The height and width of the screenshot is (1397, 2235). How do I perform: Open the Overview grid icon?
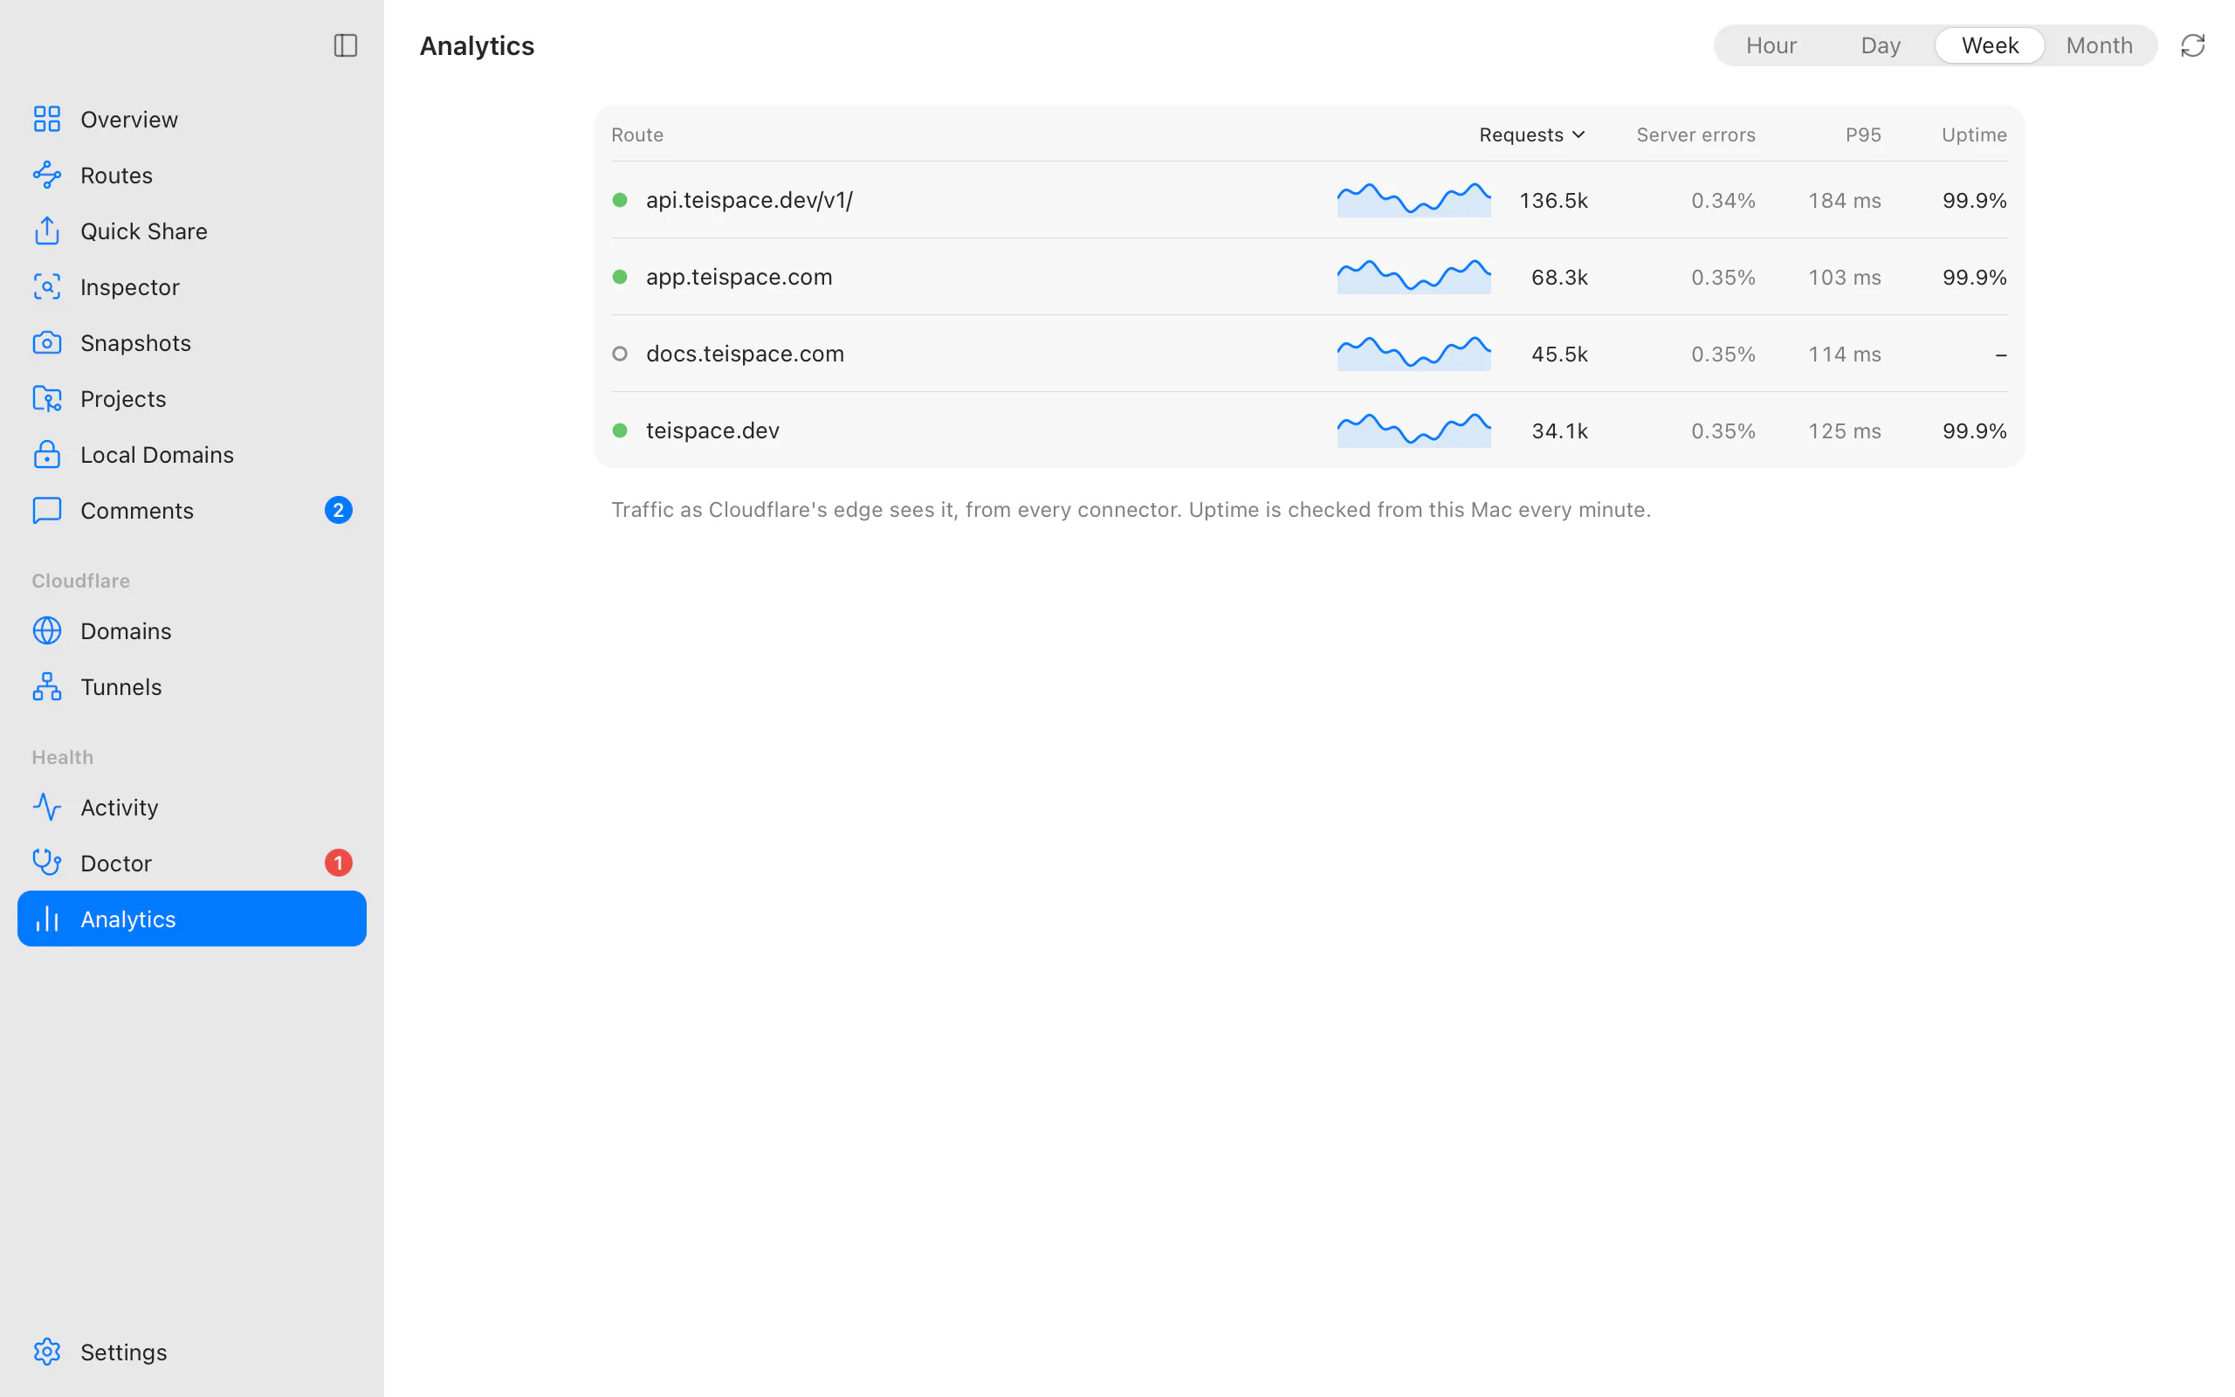(46, 120)
